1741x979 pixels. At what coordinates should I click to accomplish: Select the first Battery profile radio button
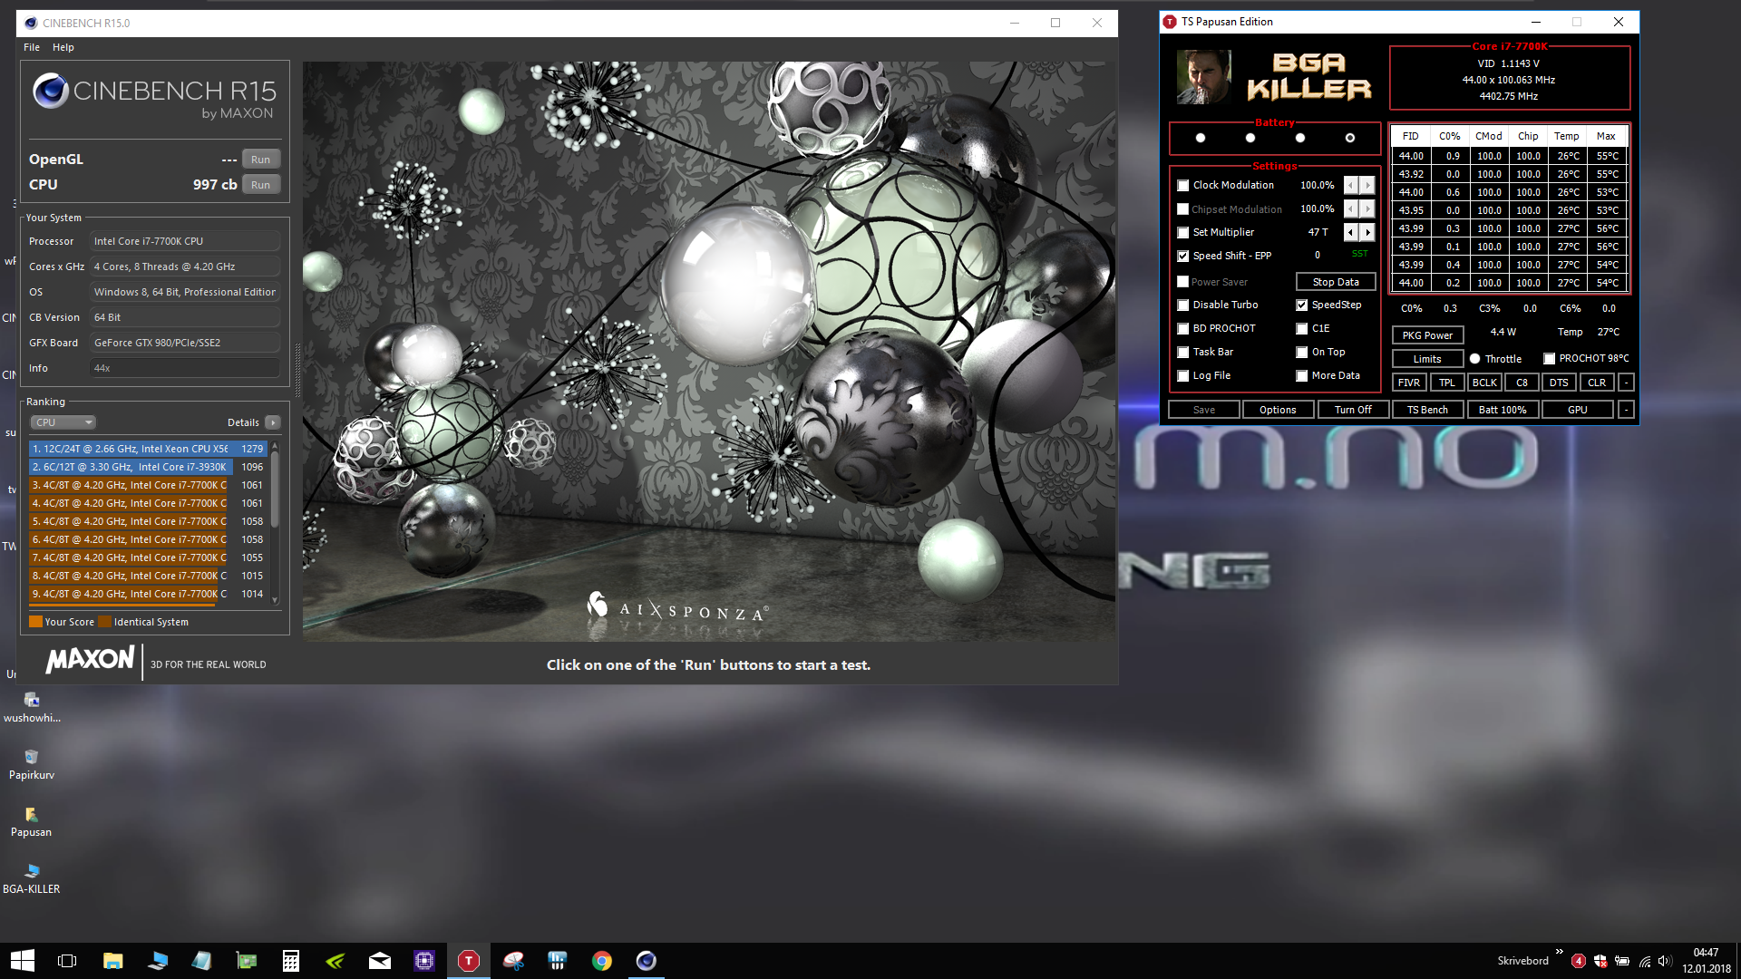1201,138
